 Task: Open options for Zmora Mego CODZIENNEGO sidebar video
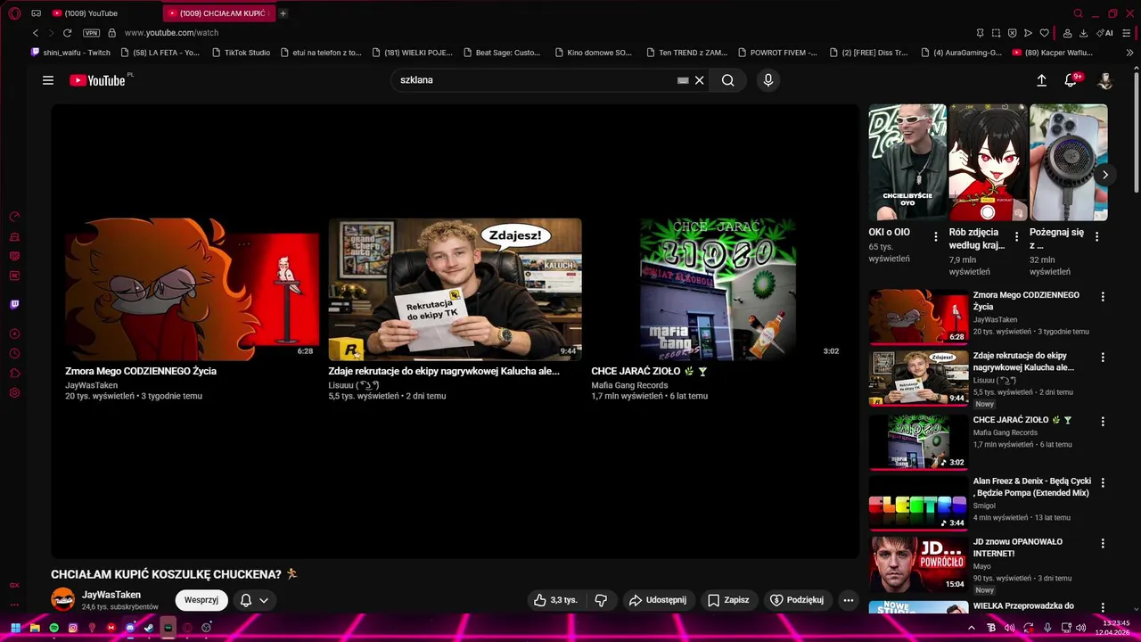(x=1103, y=296)
